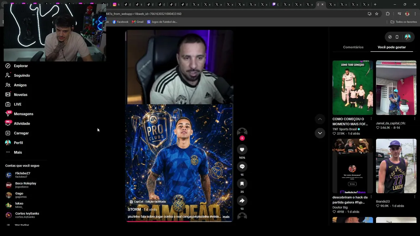
Task: Expand the caption with 'mais'
Action: (226, 217)
